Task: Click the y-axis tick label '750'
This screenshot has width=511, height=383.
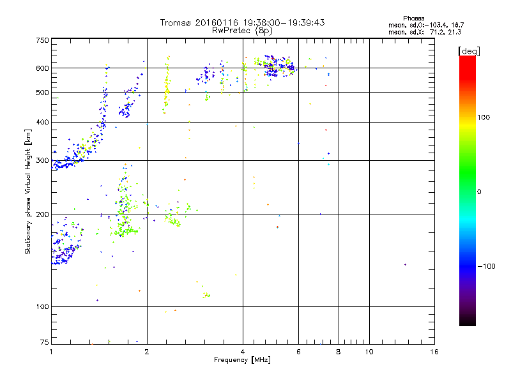Action: click(x=42, y=40)
